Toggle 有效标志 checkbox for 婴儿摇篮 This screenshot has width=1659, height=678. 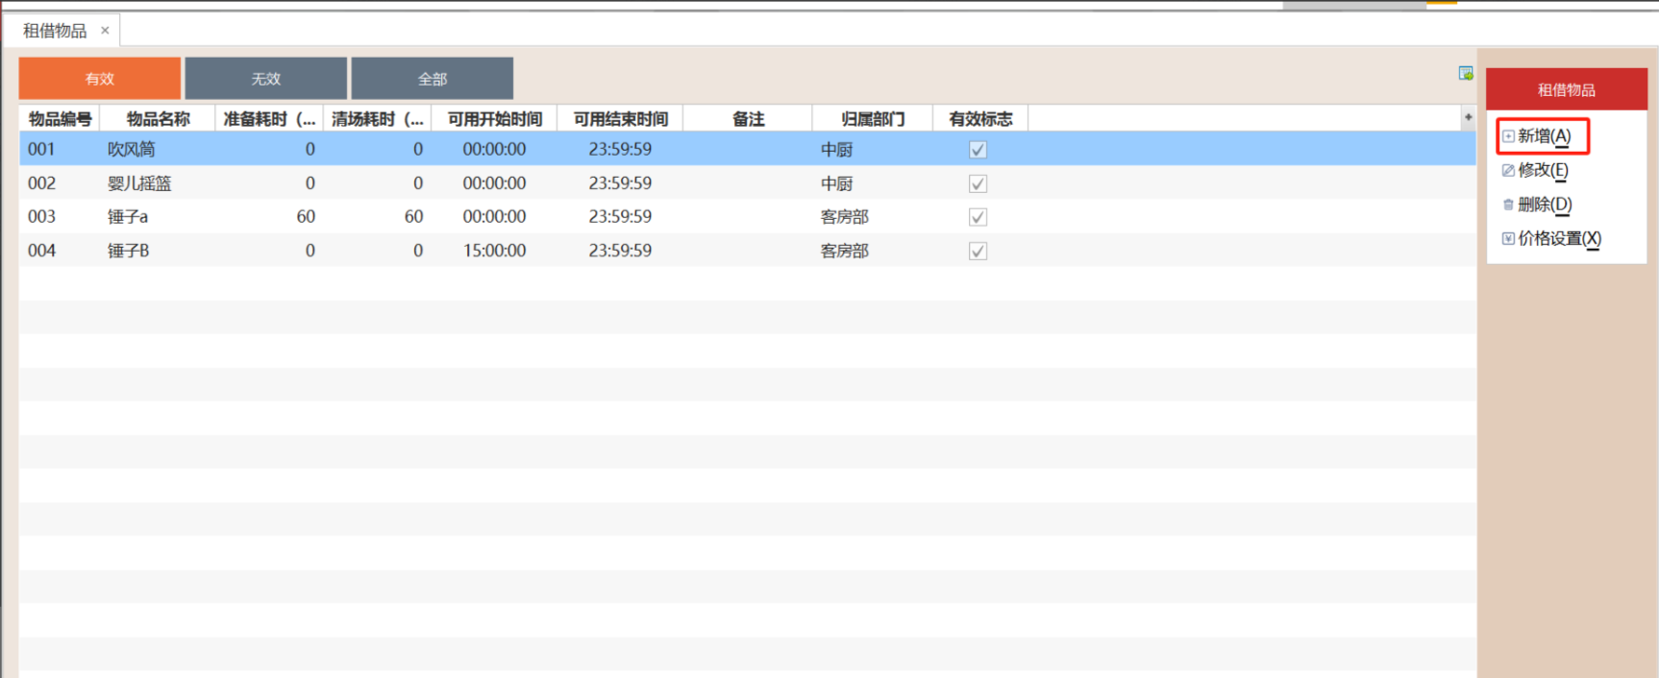(x=978, y=183)
